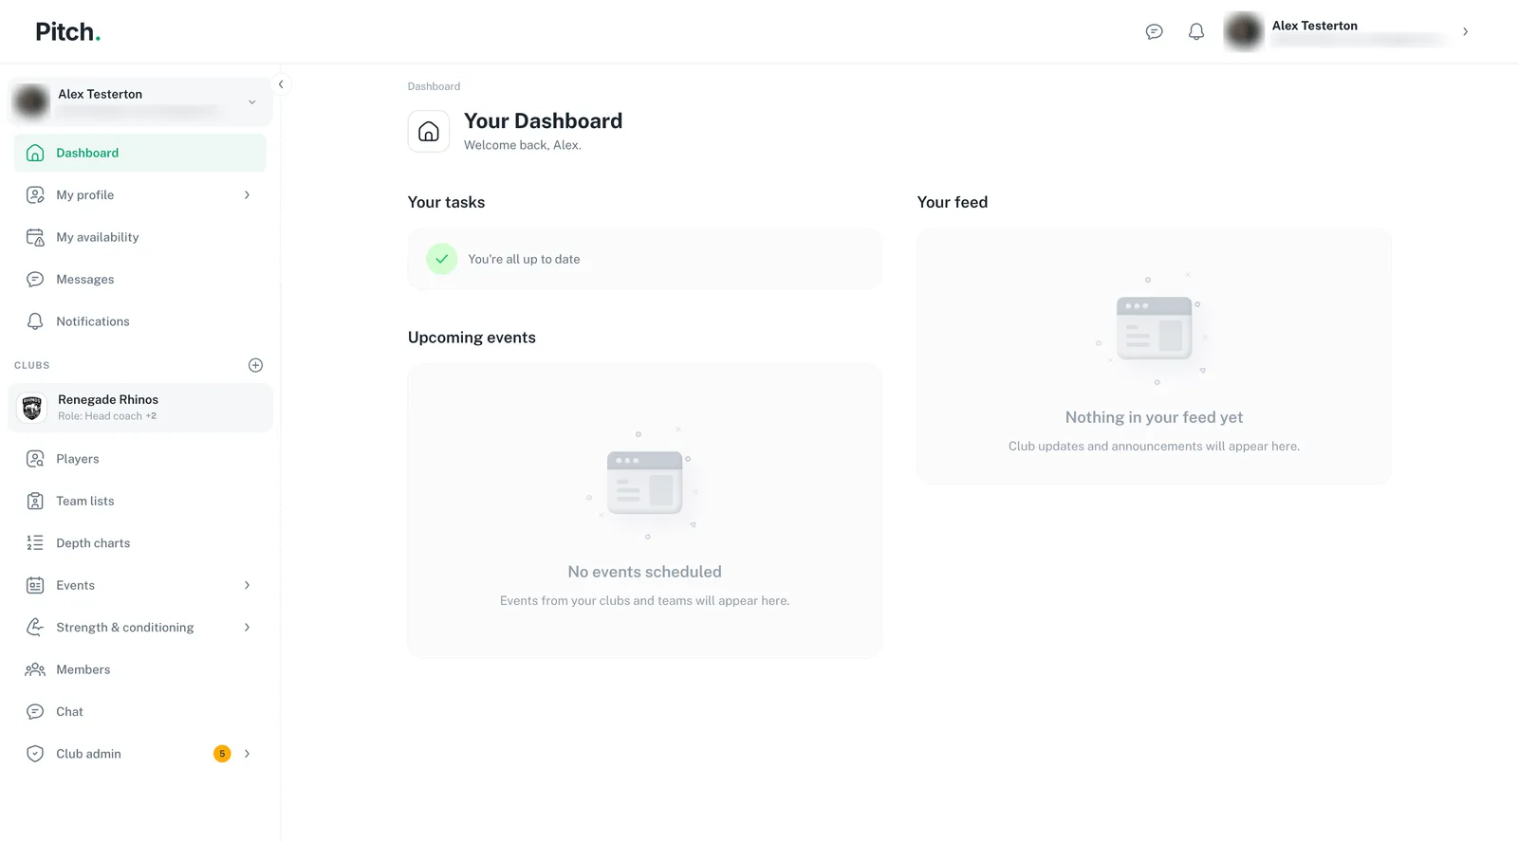Click the Dashboard home icon in sidebar

coord(35,153)
